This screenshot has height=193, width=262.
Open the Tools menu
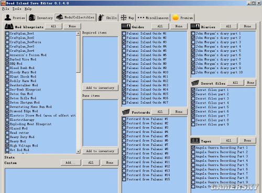[x=17, y=9]
